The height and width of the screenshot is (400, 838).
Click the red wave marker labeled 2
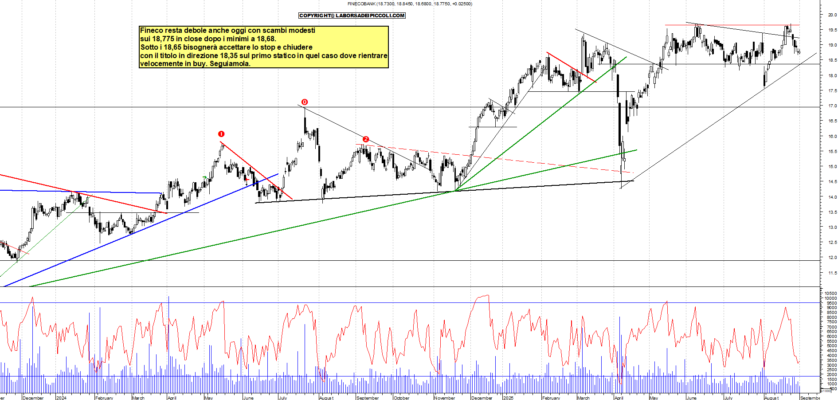click(x=366, y=139)
